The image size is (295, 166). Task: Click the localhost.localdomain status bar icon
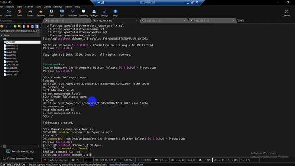click(x=45, y=160)
